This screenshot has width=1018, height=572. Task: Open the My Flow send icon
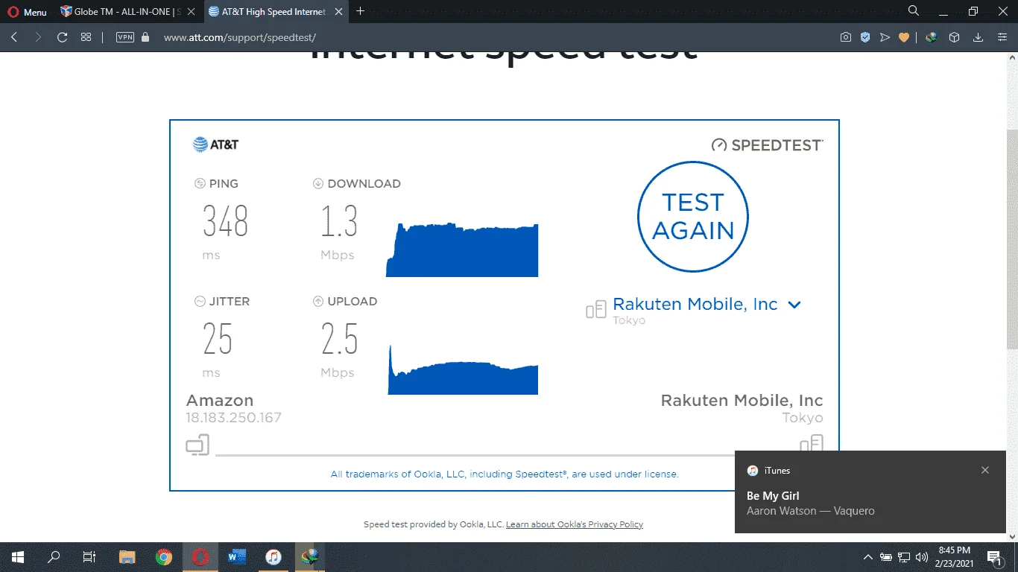tap(885, 37)
